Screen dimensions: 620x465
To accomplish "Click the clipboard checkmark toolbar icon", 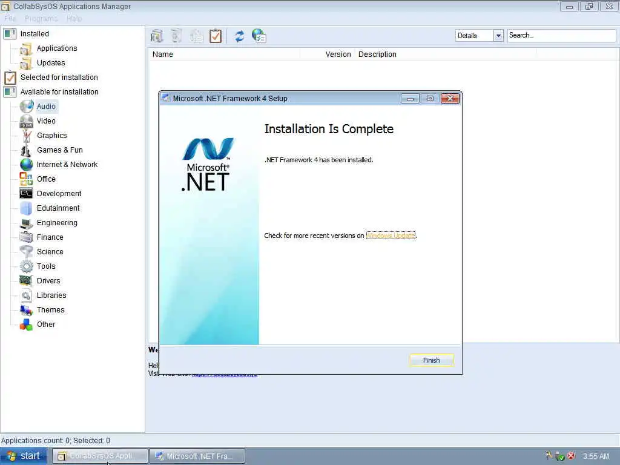I will coord(216,36).
